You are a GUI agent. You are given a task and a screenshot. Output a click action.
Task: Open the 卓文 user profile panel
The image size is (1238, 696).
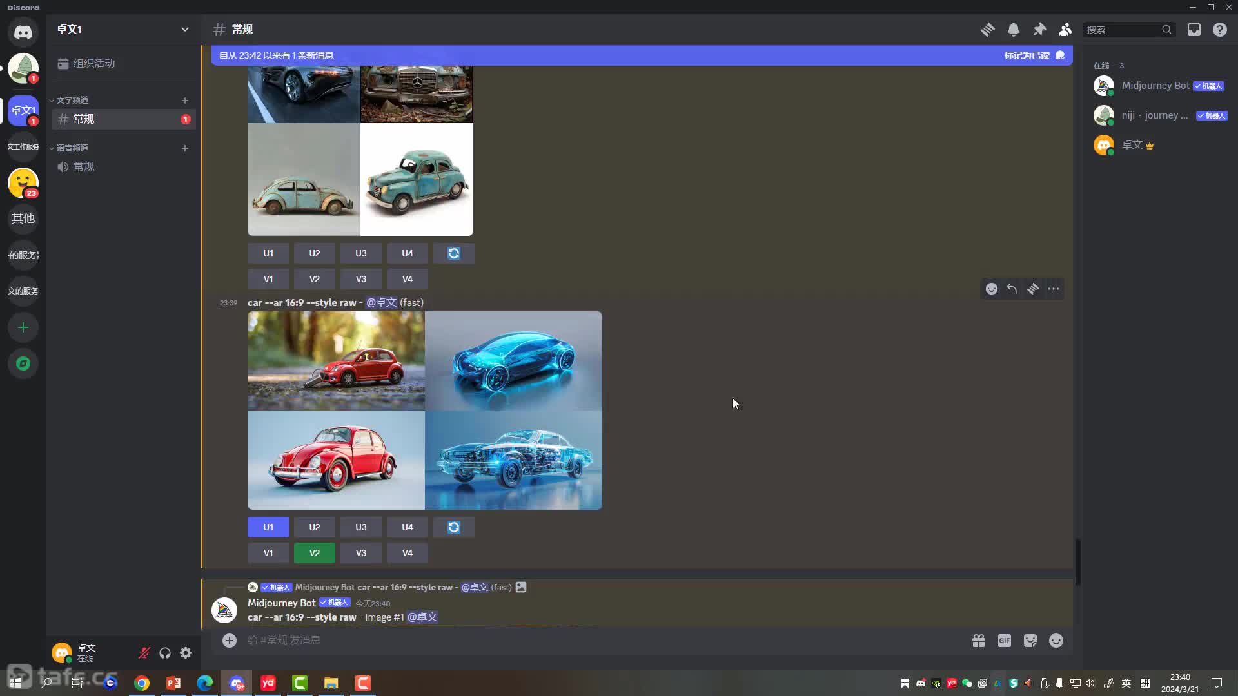(x=91, y=653)
